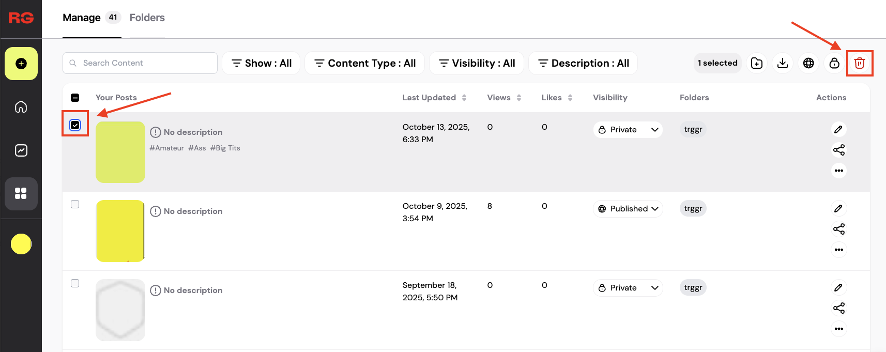The image size is (886, 352).
Task: Uncheck the October 13 post checkbox
Action: tap(75, 125)
